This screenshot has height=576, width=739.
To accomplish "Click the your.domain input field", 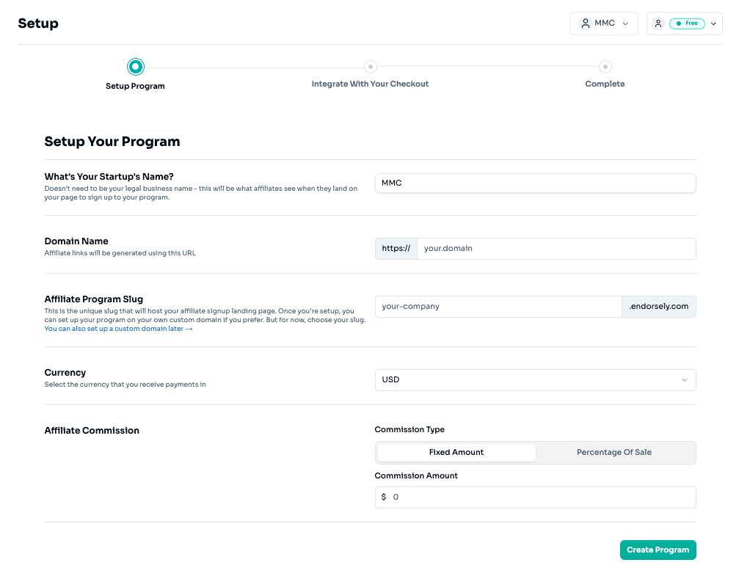I will [556, 249].
